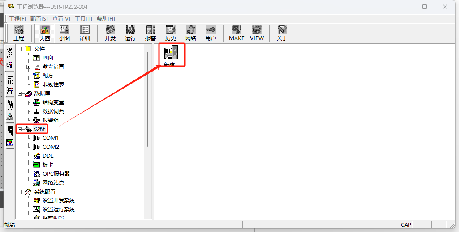459x232 pixels.
Task: Switch to 小图 small icon view
Action: tap(64, 33)
